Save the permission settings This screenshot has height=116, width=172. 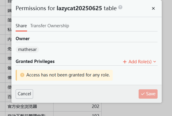tap(148, 94)
